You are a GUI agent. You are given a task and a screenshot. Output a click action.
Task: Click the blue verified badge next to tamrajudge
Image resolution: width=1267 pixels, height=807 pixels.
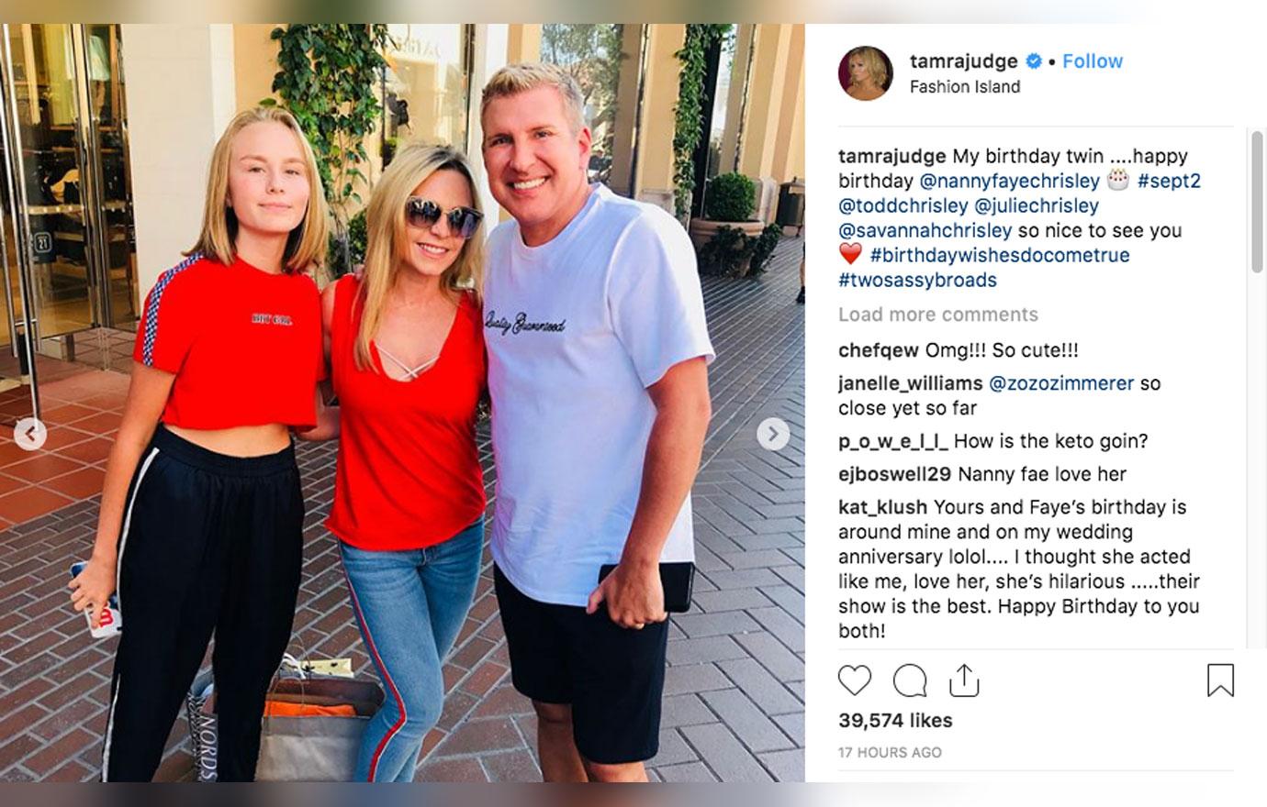pos(1034,61)
